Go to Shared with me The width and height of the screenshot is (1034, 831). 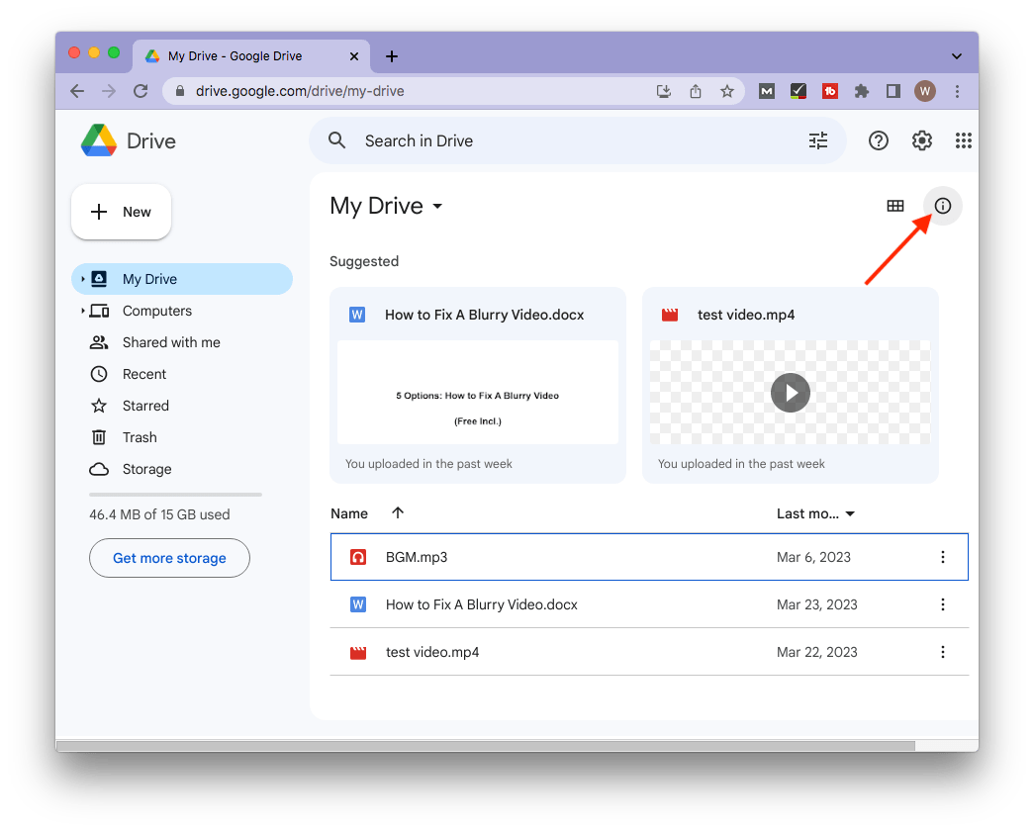pos(170,342)
